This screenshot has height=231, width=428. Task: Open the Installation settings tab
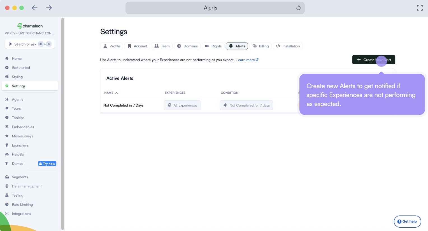[288, 46]
